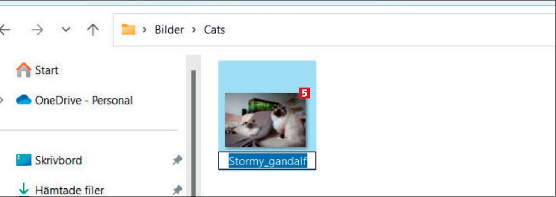This screenshot has height=197, width=556.
Task: Click the folder icon in address bar
Action: [x=128, y=29]
